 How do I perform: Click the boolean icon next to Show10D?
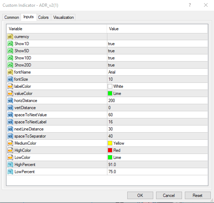tap(10, 58)
